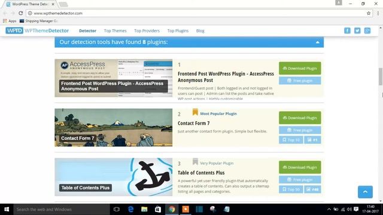Open the Blog nav item

(x=200, y=30)
